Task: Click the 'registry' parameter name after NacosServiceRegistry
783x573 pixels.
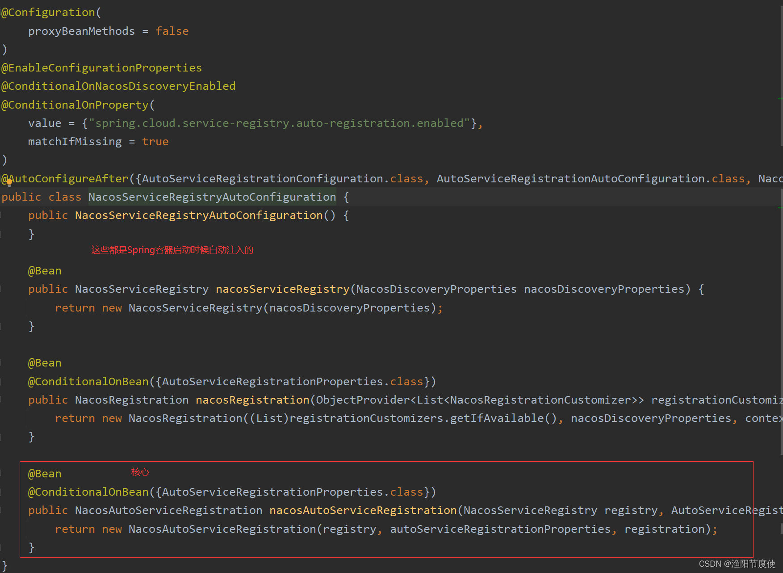Action: (631, 510)
